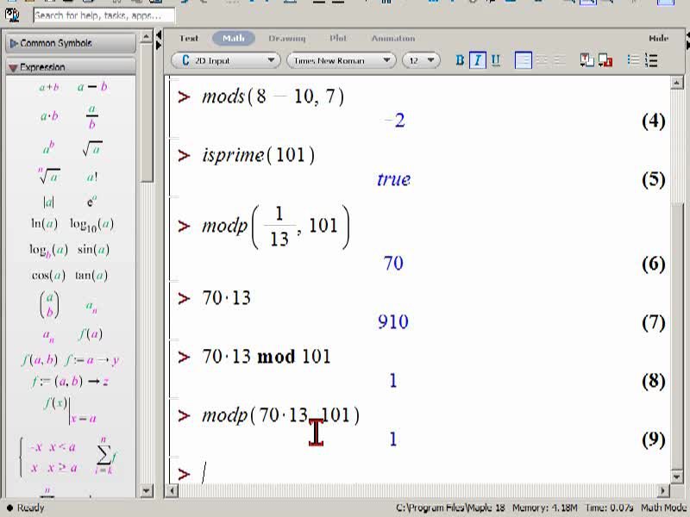
Task: Click the help icon beside the search box
Action: 12,16
